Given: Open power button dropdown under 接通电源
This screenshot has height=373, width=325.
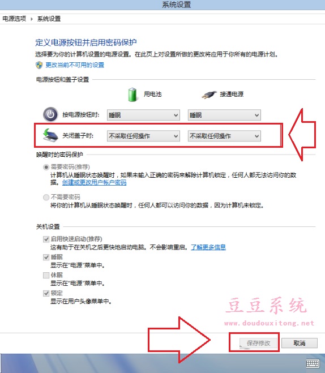Looking at the screenshot, I should pos(224,115).
